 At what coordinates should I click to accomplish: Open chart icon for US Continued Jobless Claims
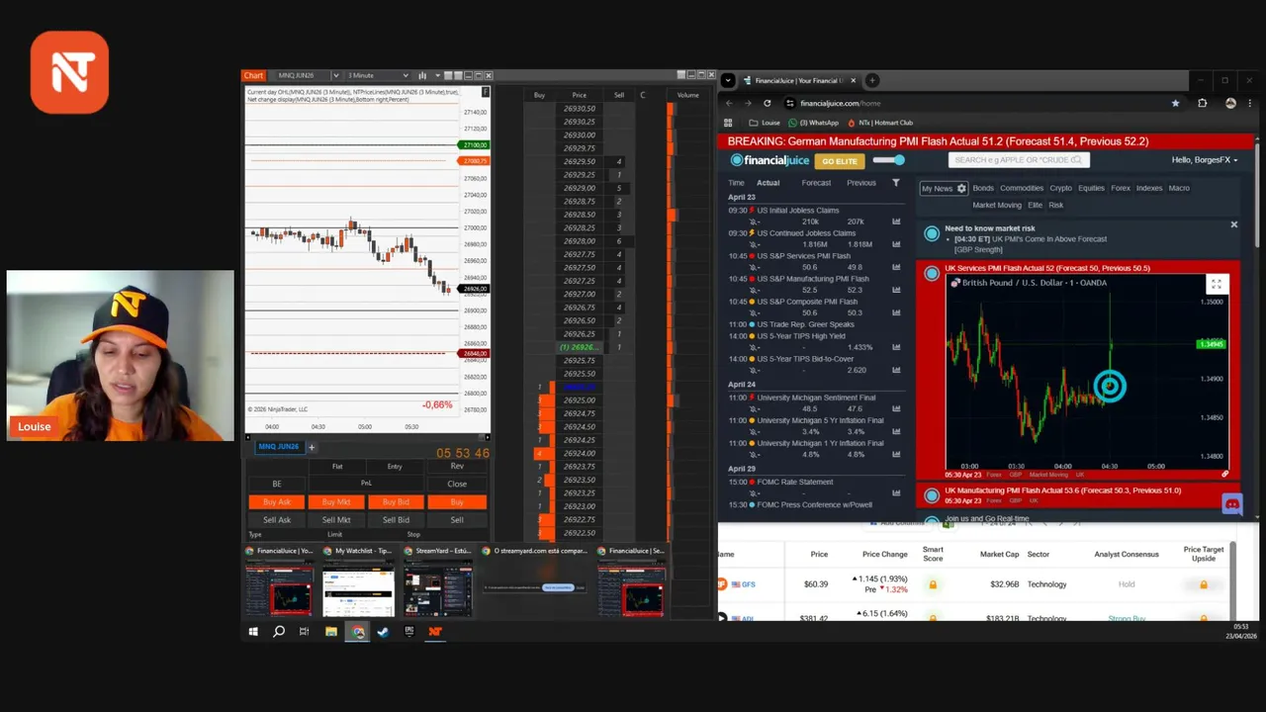pyautogui.click(x=897, y=244)
